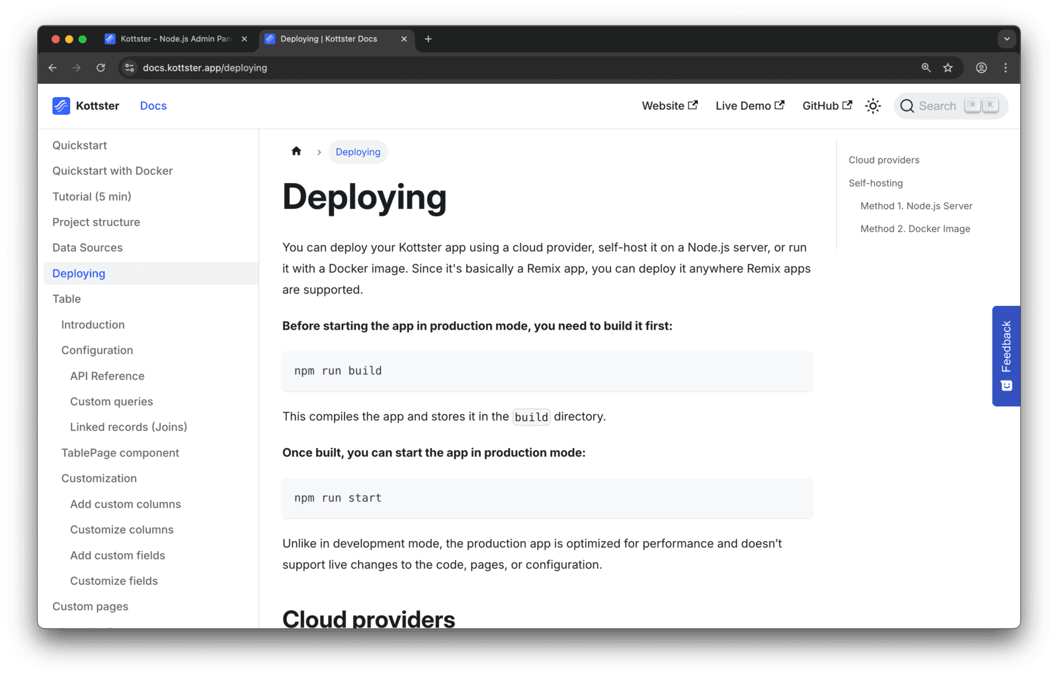Switch to Kottster Node.js Admin Panel tab
The height and width of the screenshot is (678, 1058).
tap(176, 39)
